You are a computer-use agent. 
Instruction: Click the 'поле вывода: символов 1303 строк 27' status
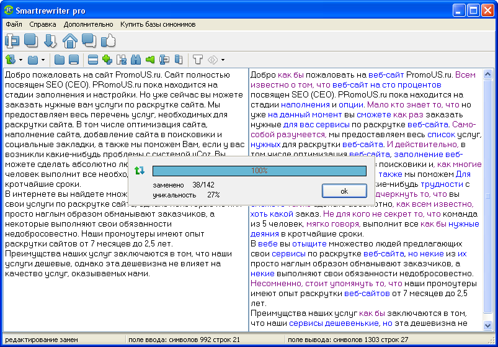point(348,340)
